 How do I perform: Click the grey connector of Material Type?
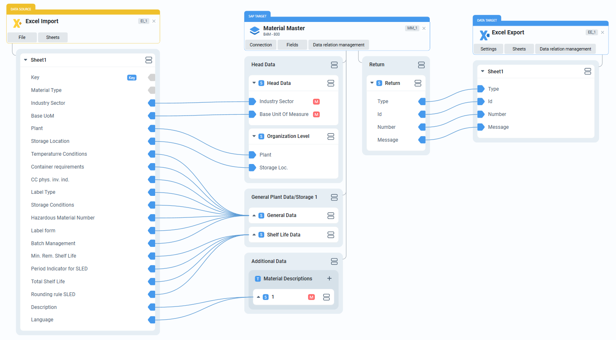151,90
